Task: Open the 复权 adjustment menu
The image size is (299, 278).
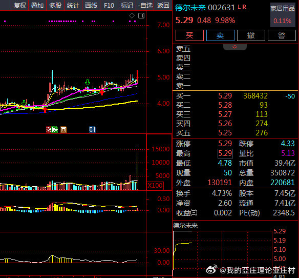Action: pos(20,5)
